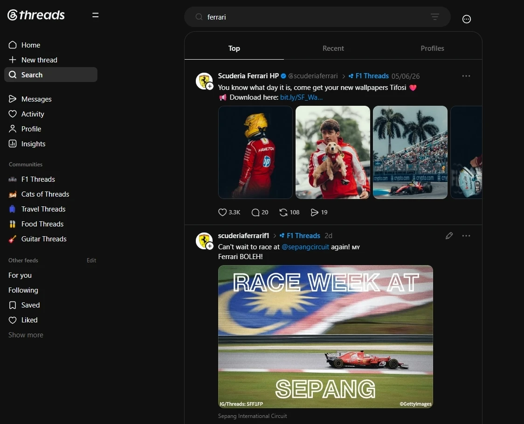Switch to the Following feed
Screen dimensions: 524x424
(23, 290)
